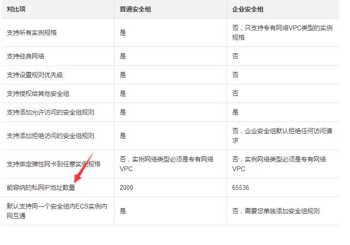350x245 pixels.
Task: Click the 能容纳的私网IP地址数量 row label
Action: [x=41, y=187]
